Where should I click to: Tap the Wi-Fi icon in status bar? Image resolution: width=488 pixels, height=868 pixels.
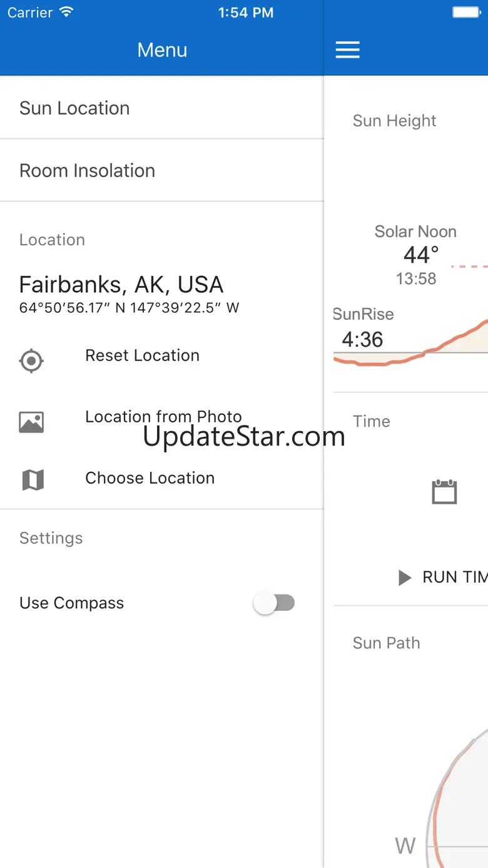point(66,13)
